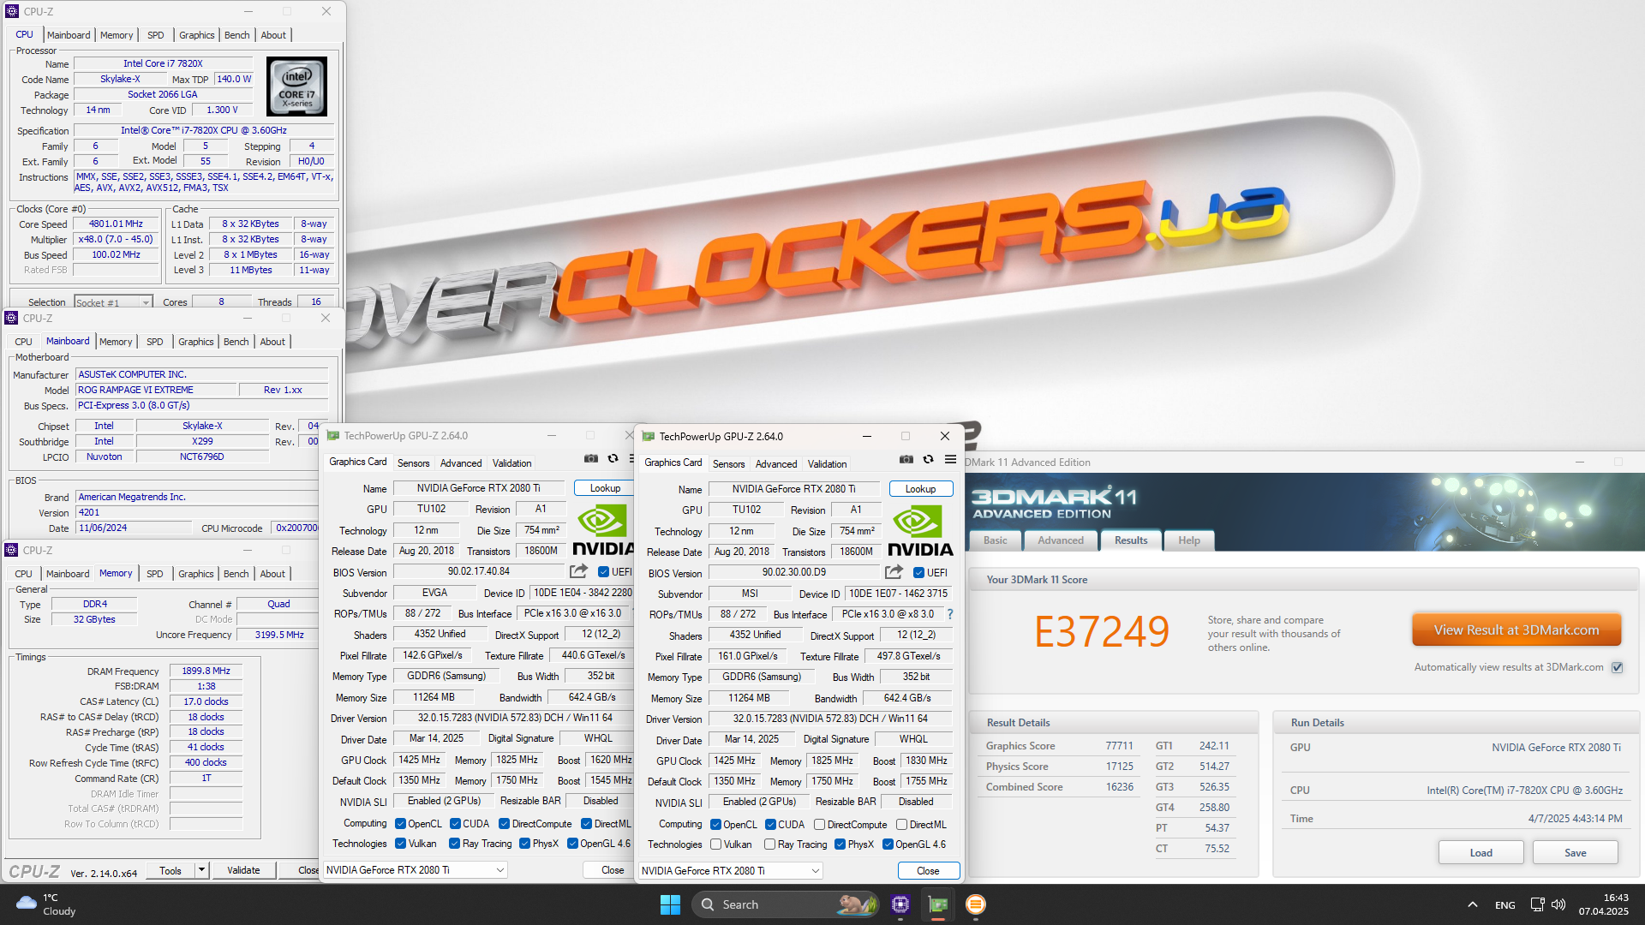Click Tools button in CPU-Z
1645x925 pixels.
(170, 870)
